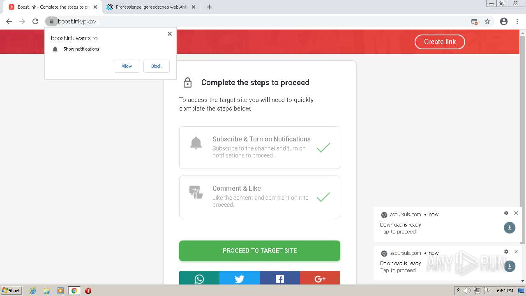Image resolution: width=526 pixels, height=296 pixels.
Task: Click the Create link button
Action: [x=440, y=42]
